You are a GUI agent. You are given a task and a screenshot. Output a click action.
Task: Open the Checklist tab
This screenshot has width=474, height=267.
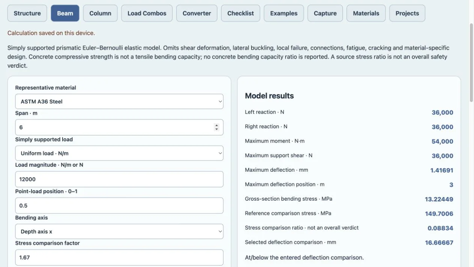click(x=241, y=13)
